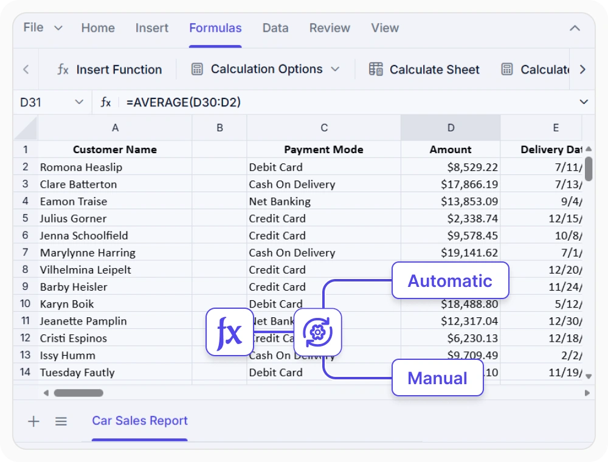608x462 pixels.
Task: Click Insert Function button
Action: click(109, 69)
